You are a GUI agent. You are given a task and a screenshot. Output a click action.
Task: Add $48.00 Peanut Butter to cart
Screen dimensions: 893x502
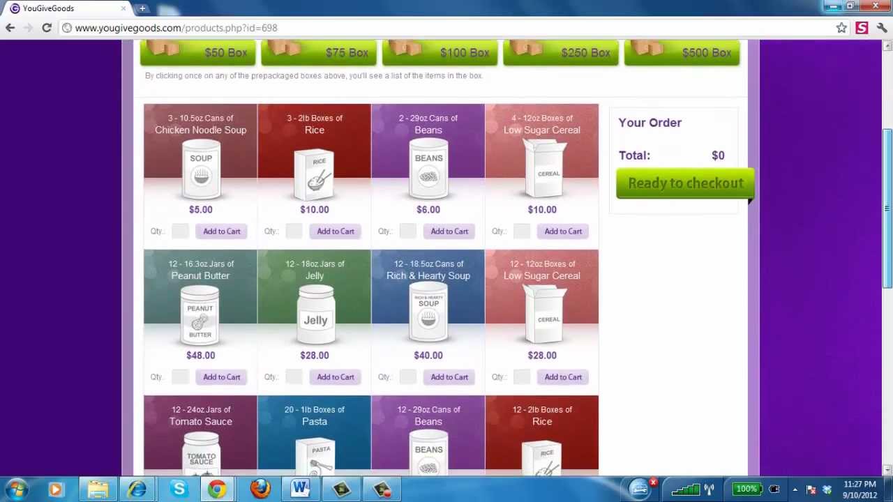click(x=222, y=377)
